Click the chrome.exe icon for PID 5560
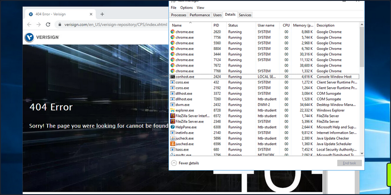The width and height of the screenshot is (391, 195). click(x=172, y=43)
